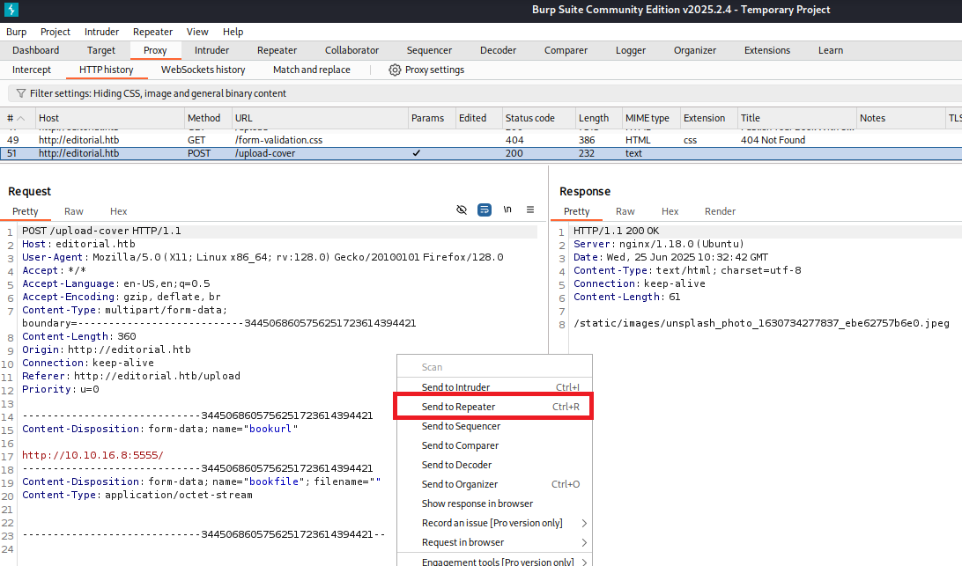Expand the 'Record an issue' submenu arrow
The height and width of the screenshot is (566, 962).
(x=583, y=523)
